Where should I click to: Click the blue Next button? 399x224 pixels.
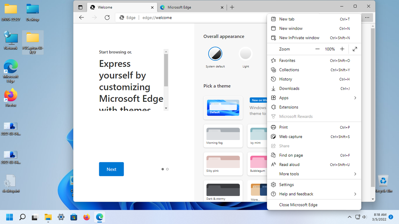[x=111, y=169]
